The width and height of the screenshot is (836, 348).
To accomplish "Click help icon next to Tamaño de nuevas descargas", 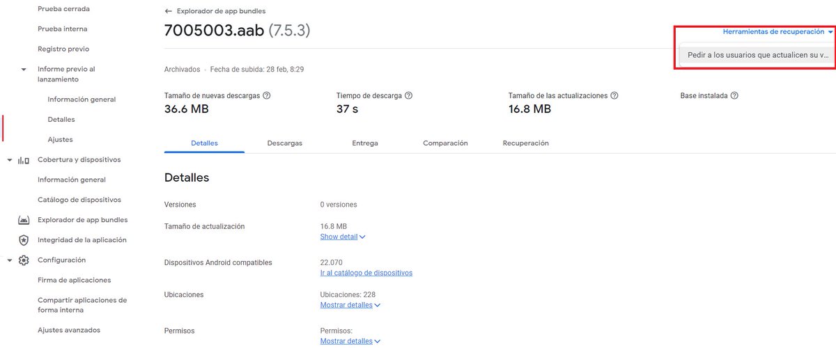I will point(267,95).
